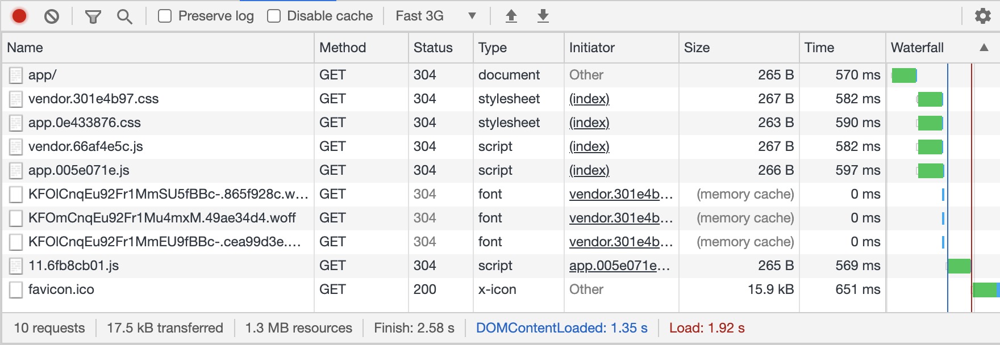Import HAR file with upload arrow

(511, 16)
